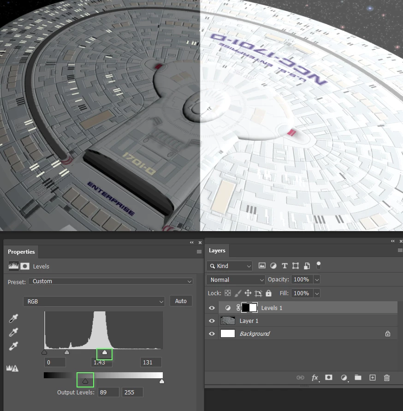Image resolution: width=403 pixels, height=411 pixels.
Task: Select the Levels 1 layer name
Action: 272,308
